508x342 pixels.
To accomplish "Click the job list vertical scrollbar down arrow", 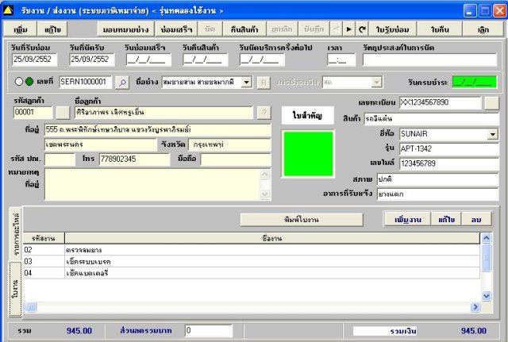I will tap(487, 295).
